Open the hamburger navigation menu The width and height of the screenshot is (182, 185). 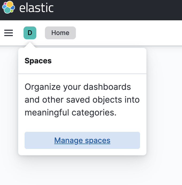pos(9,33)
